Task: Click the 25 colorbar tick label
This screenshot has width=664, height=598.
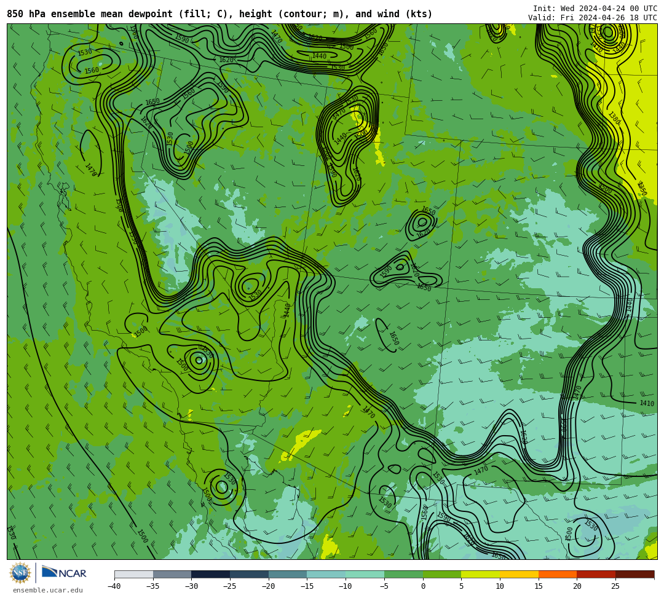Action: pos(615,586)
